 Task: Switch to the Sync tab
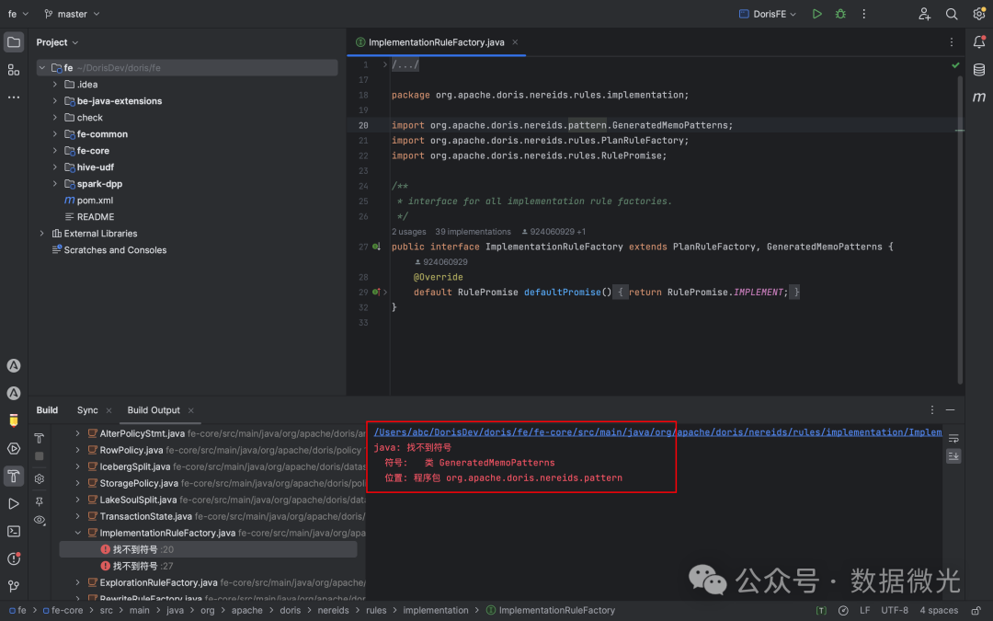(87, 410)
